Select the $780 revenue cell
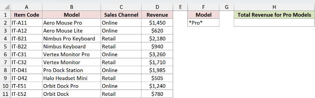The width and height of the screenshot is (315, 98). pos(157,94)
